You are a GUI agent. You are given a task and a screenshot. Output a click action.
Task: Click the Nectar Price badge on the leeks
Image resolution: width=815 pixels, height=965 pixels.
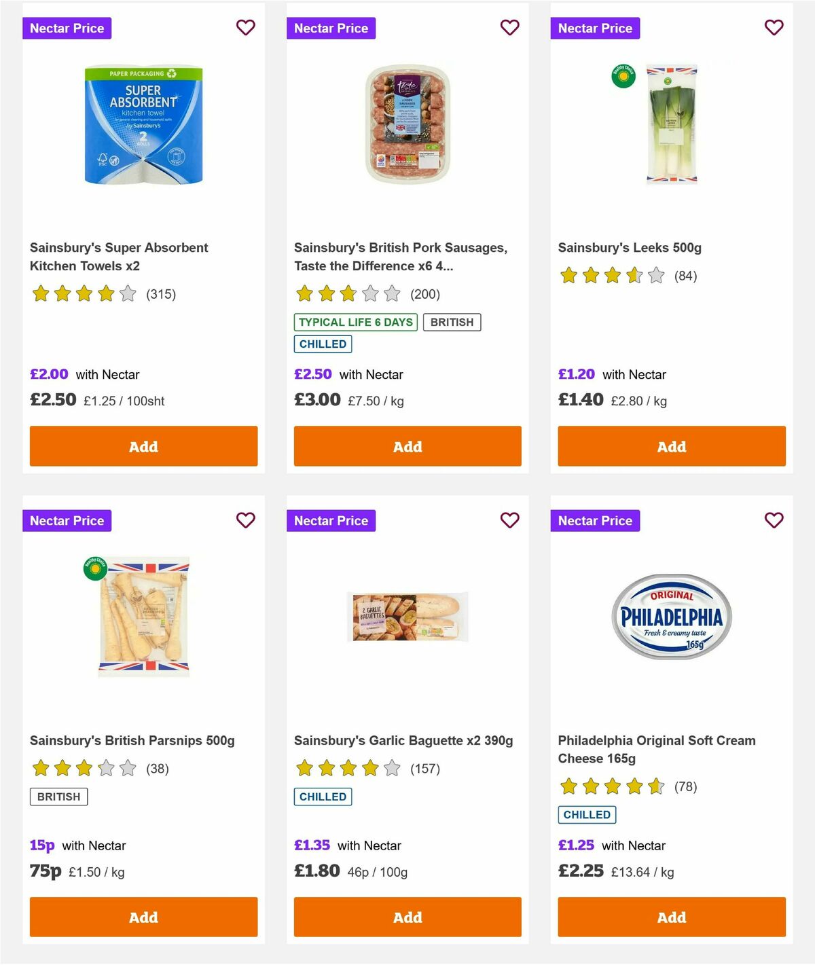pos(595,28)
